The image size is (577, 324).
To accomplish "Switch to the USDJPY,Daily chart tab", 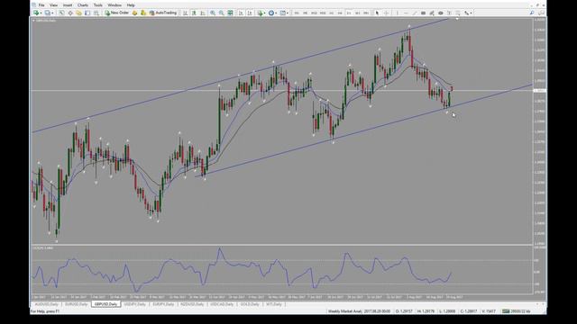I will [x=135, y=304].
